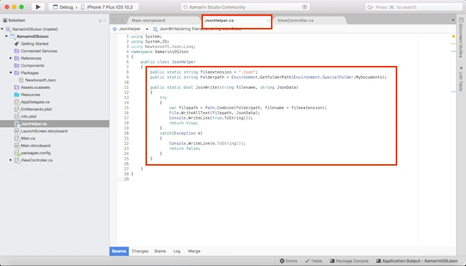Viewport: 466px width, 266px height.
Task: Click the search field in toolbar
Action: tap(414, 7)
